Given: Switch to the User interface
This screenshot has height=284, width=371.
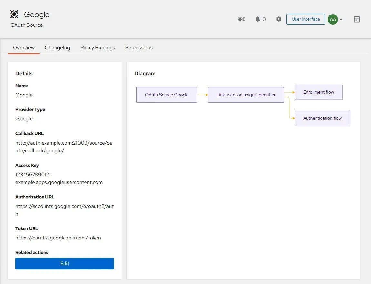Looking at the screenshot, I should tap(306, 19).
